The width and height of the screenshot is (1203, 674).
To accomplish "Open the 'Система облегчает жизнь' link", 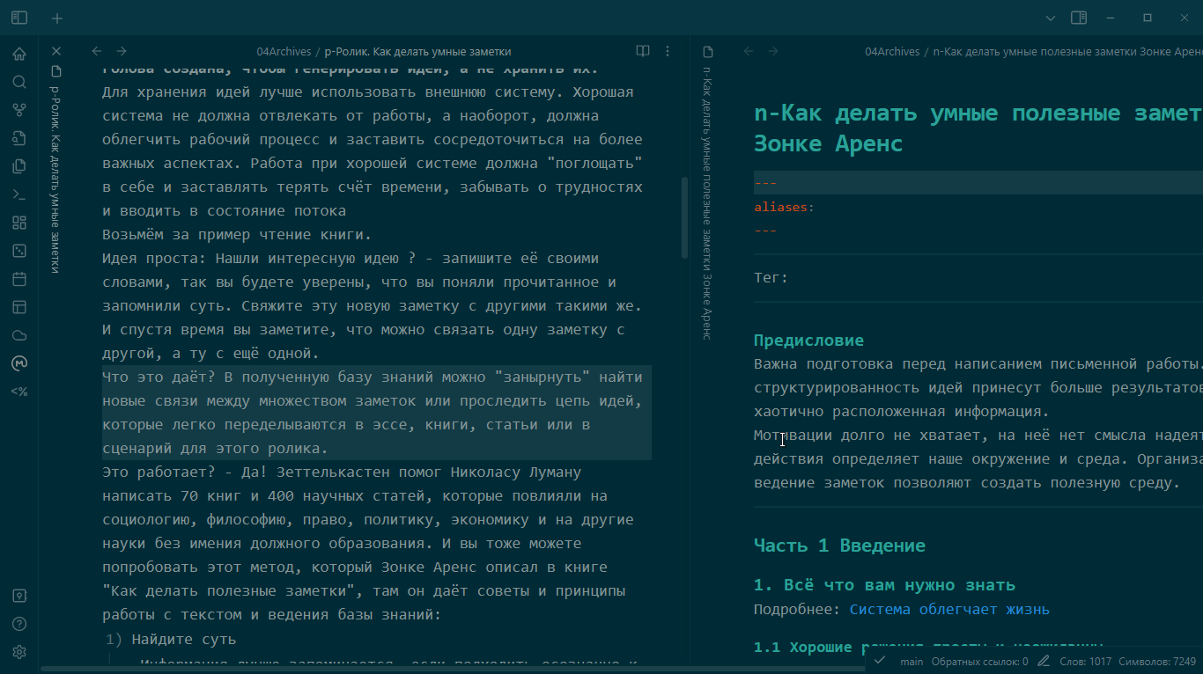I will [949, 610].
